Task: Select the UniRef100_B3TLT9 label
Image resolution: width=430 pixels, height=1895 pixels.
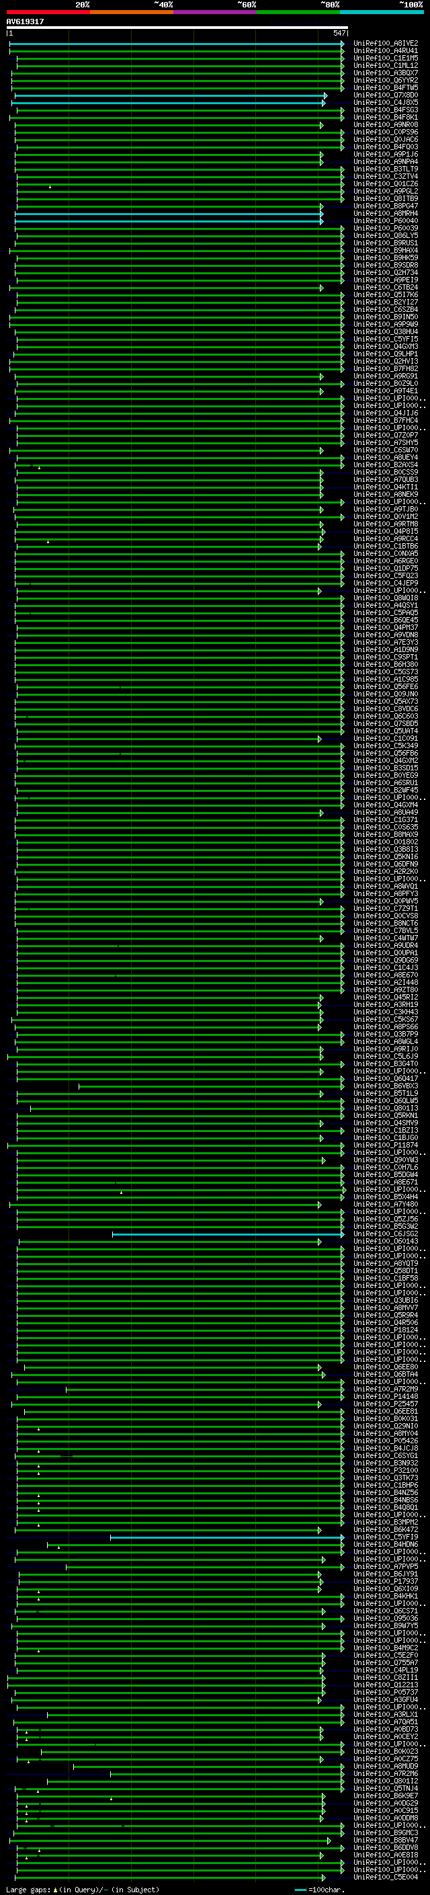Action: coord(386,169)
